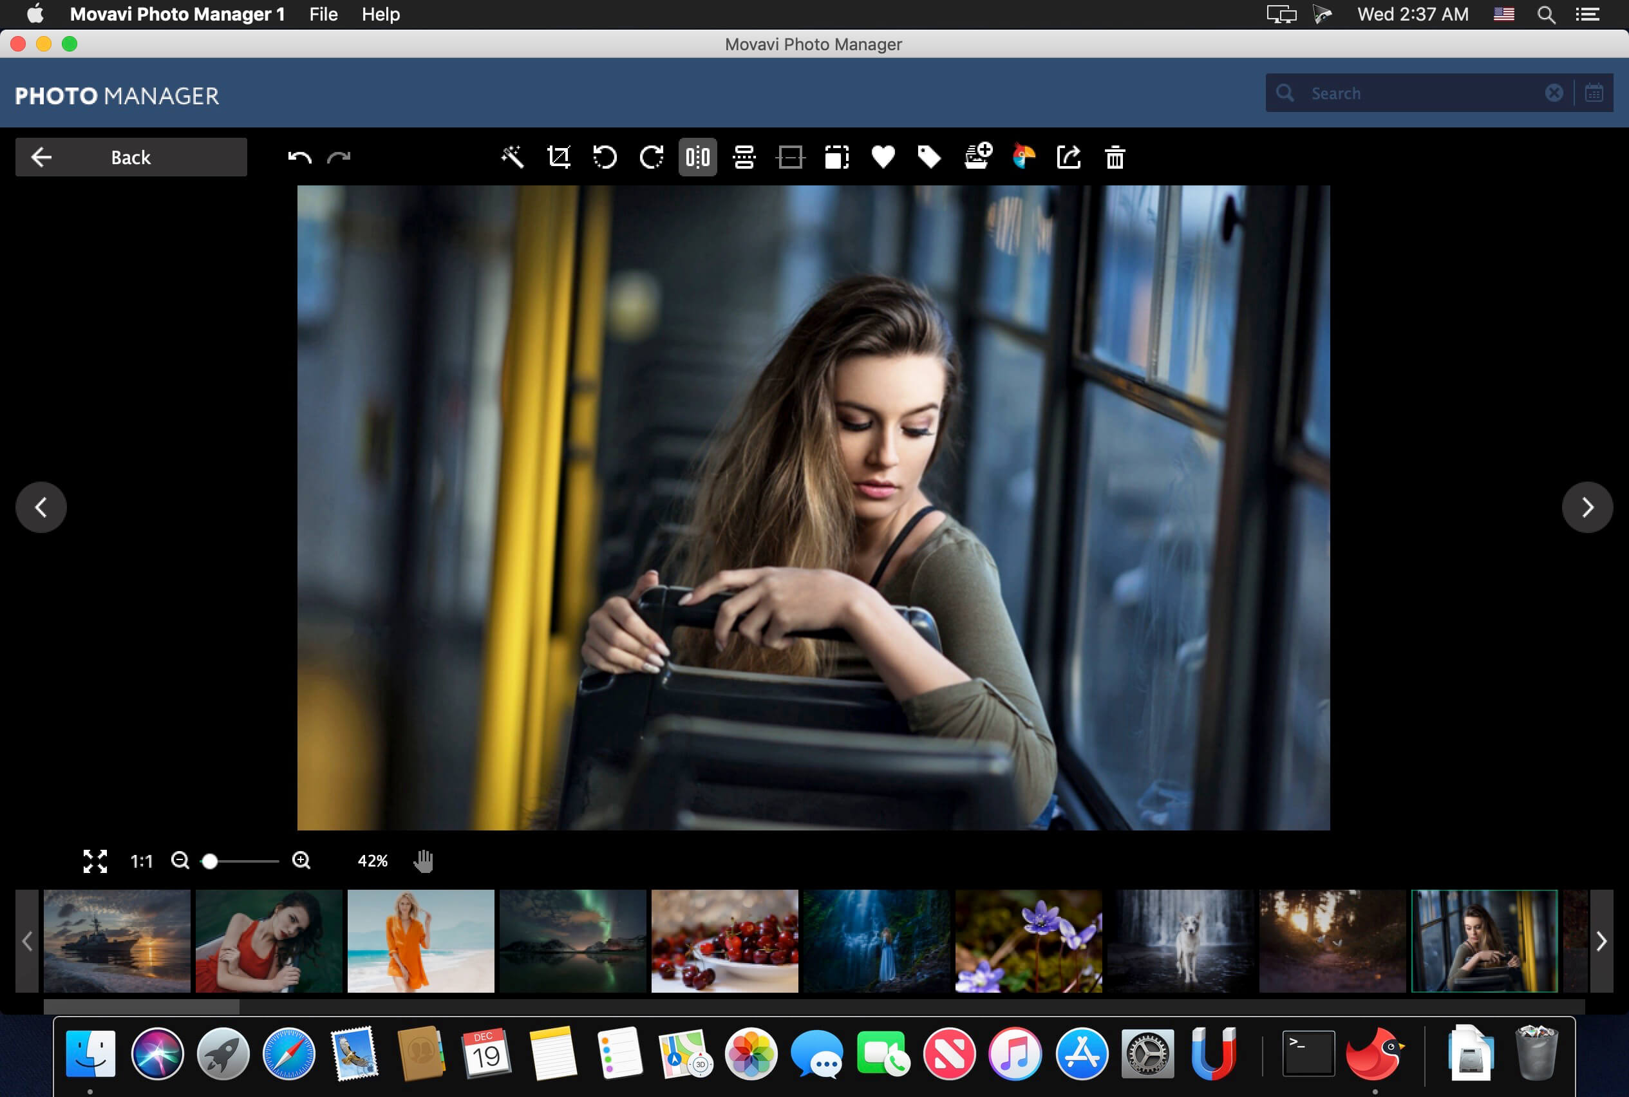Select the Crop tool
Screen dimensions: 1629x1097
tap(558, 156)
